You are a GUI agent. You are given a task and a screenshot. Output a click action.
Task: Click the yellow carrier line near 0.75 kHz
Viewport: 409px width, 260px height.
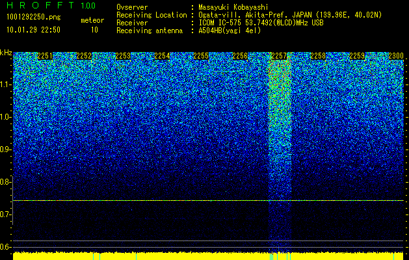point(208,201)
